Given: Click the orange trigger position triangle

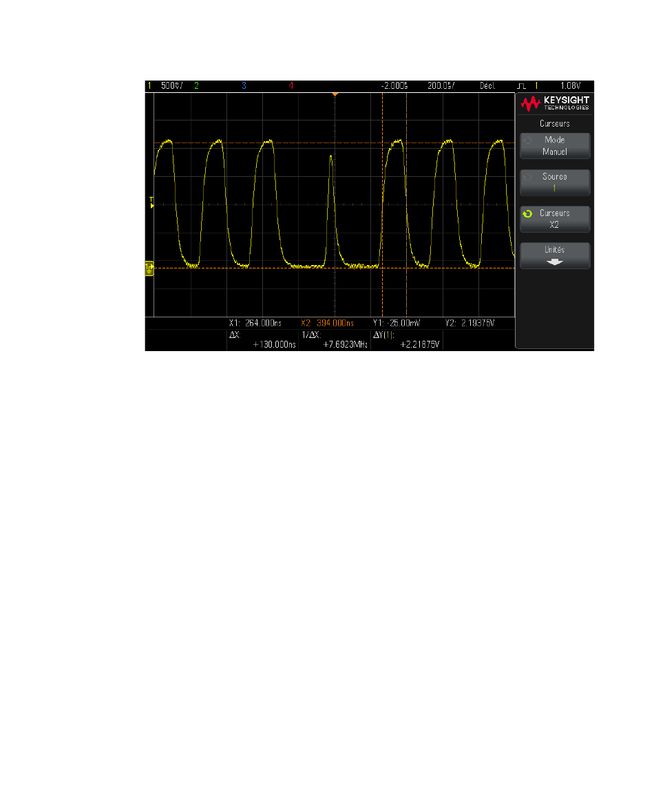Looking at the screenshot, I should [x=335, y=94].
